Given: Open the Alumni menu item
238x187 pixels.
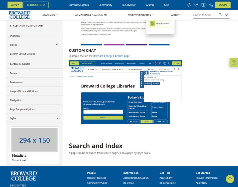Looking at the screenshot, I should coord(150,5).
